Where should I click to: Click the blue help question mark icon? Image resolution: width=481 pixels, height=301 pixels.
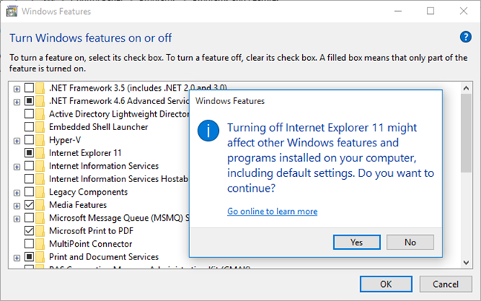(465, 36)
